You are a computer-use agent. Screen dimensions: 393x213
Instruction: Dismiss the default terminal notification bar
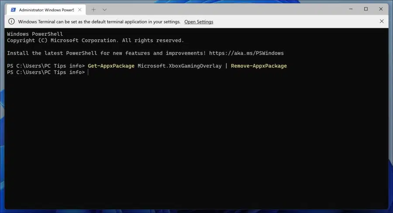pos(382,21)
